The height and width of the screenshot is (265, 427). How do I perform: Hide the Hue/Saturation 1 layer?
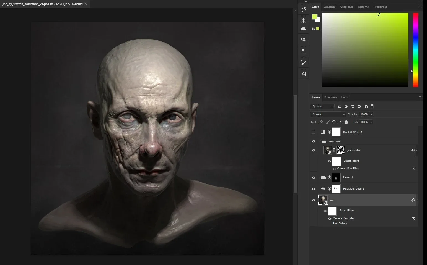(x=314, y=189)
